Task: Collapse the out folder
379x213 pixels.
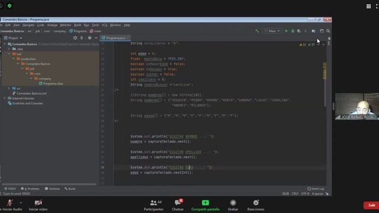Action: (x=9, y=54)
